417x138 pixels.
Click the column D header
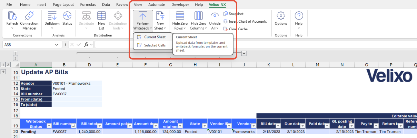(x=89, y=65)
